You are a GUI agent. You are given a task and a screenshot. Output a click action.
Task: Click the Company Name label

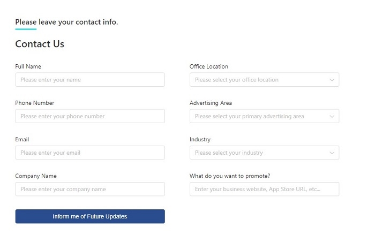[x=36, y=176]
